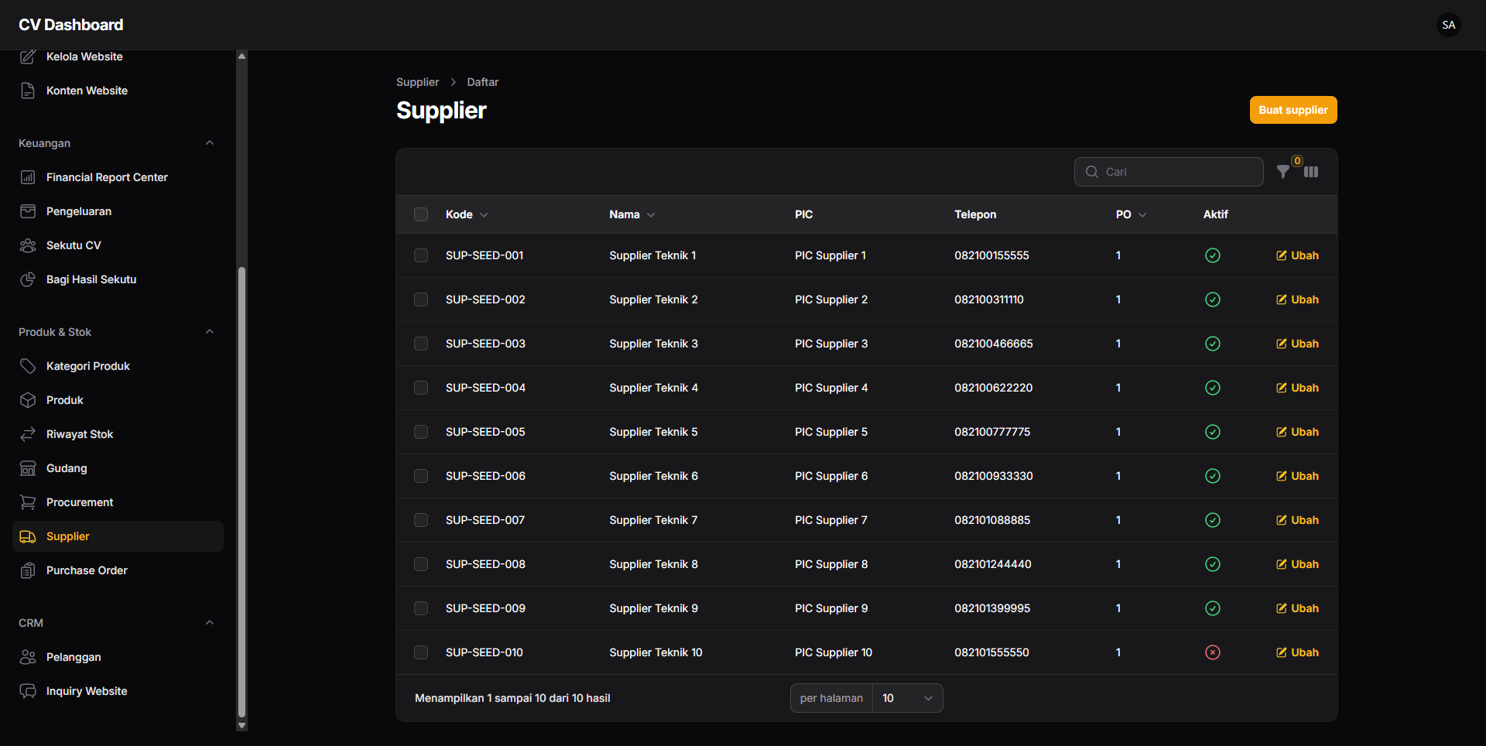Click the Konten Website document icon
1486x746 pixels.
pos(28,91)
